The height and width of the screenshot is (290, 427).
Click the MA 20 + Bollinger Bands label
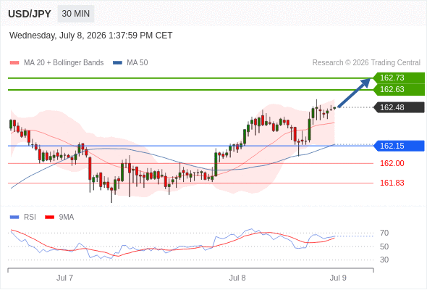pyautogui.click(x=64, y=63)
